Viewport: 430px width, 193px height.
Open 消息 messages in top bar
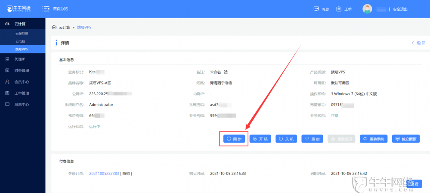321,9
